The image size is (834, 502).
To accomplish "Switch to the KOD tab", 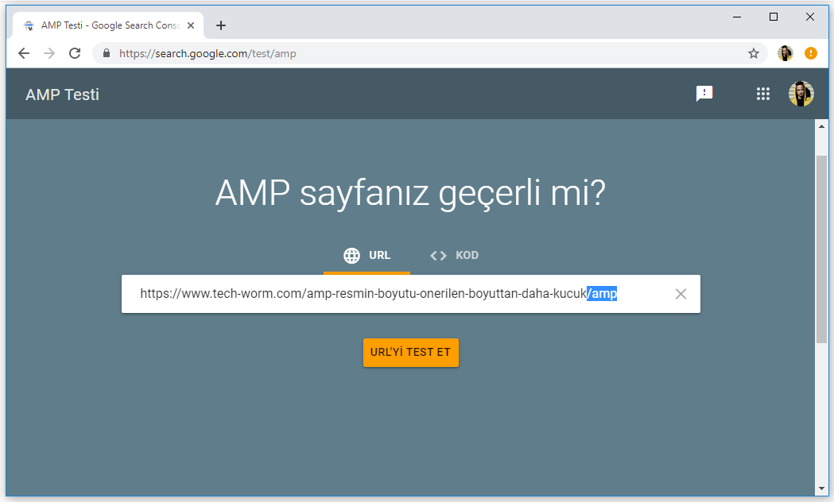I will click(x=454, y=256).
